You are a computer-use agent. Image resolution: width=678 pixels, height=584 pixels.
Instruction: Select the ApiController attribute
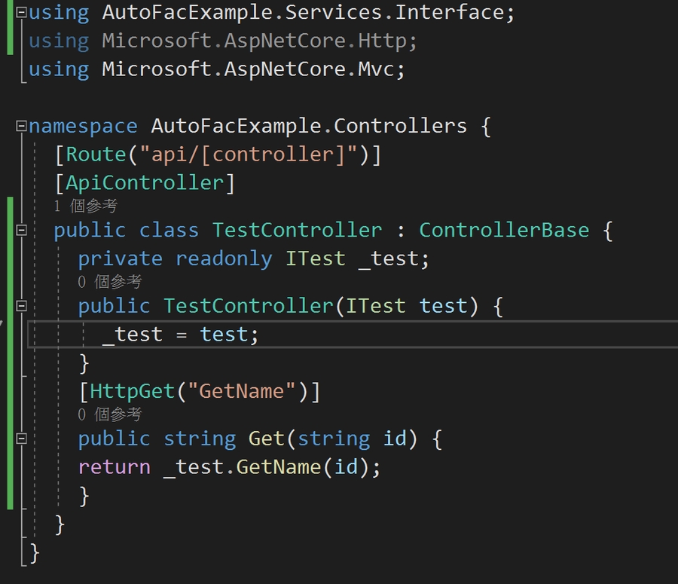(145, 183)
